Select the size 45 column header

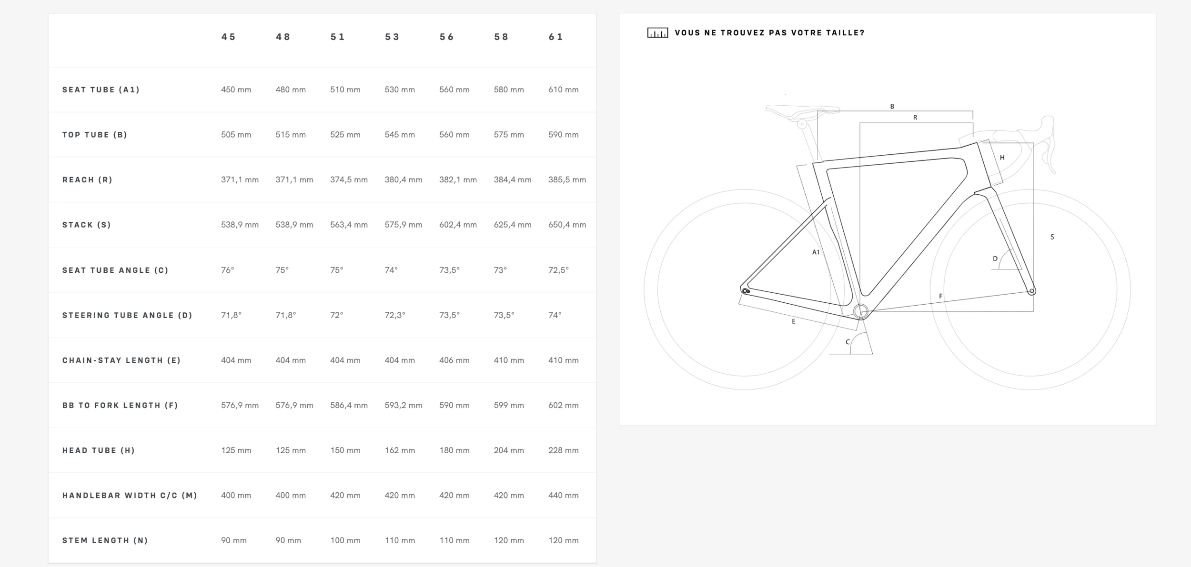pos(229,37)
